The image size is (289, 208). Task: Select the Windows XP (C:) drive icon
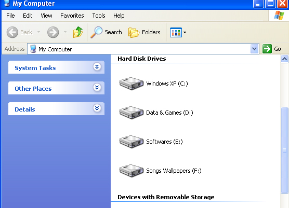pyautogui.click(x=132, y=84)
